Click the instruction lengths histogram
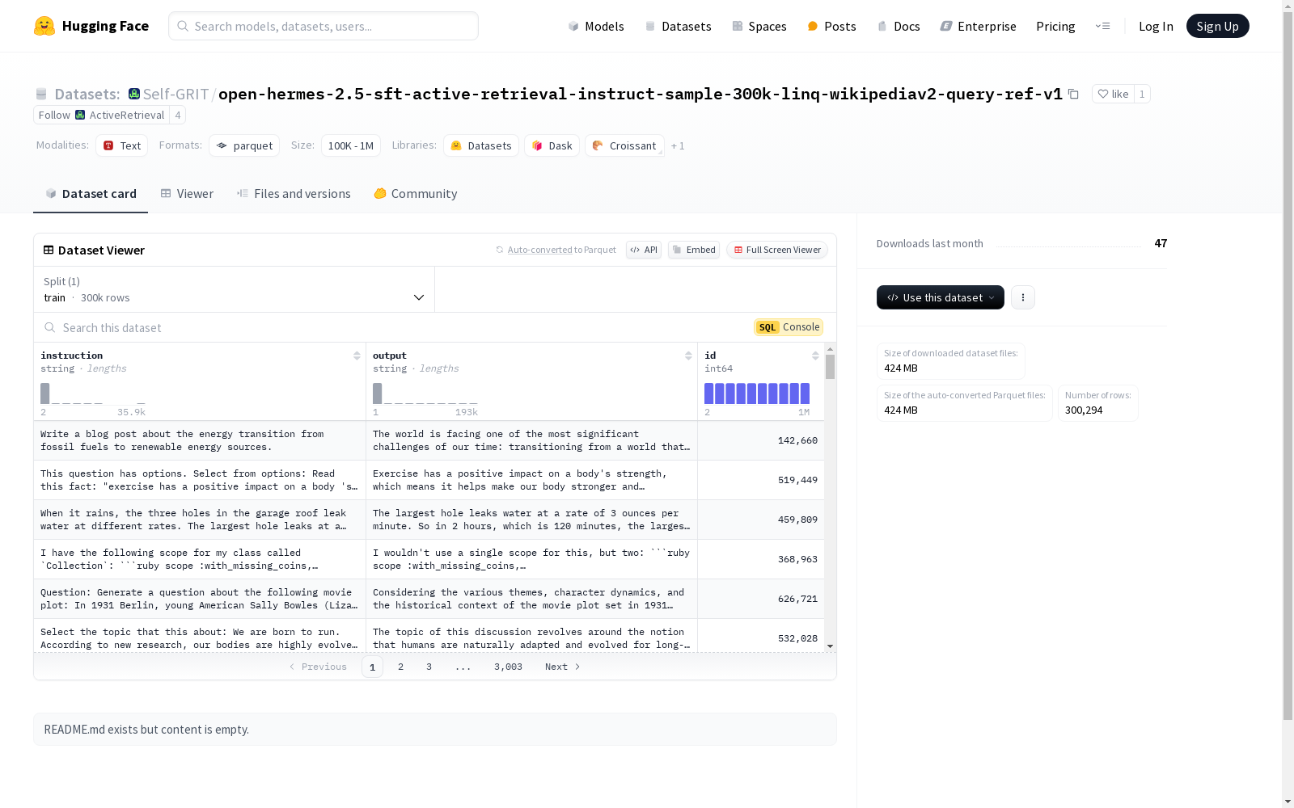Image resolution: width=1294 pixels, height=808 pixels. (x=93, y=393)
